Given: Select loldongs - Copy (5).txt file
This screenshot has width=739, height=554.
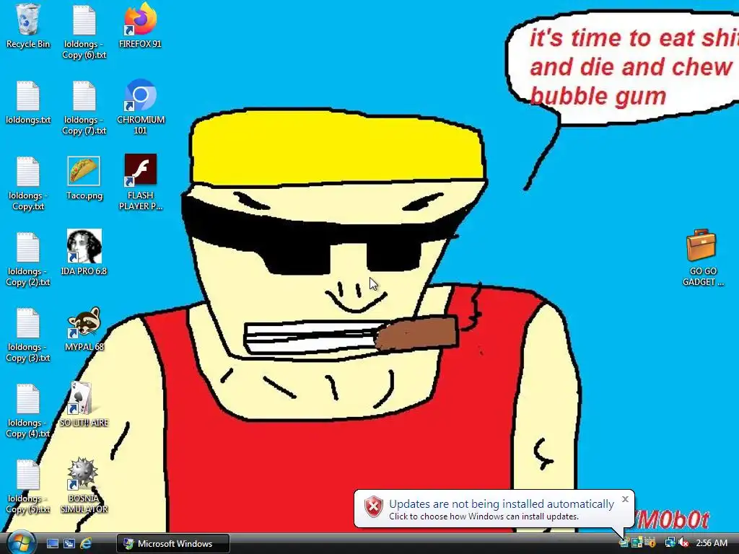Looking at the screenshot, I should pos(28,486).
